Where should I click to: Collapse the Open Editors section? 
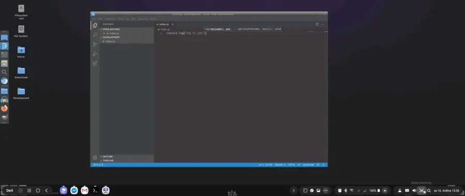point(127,29)
